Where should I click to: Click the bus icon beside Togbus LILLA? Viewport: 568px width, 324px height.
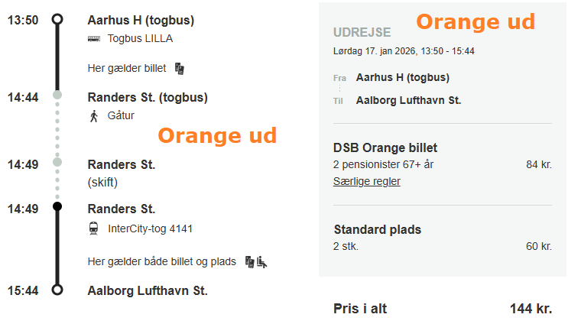[x=94, y=38]
